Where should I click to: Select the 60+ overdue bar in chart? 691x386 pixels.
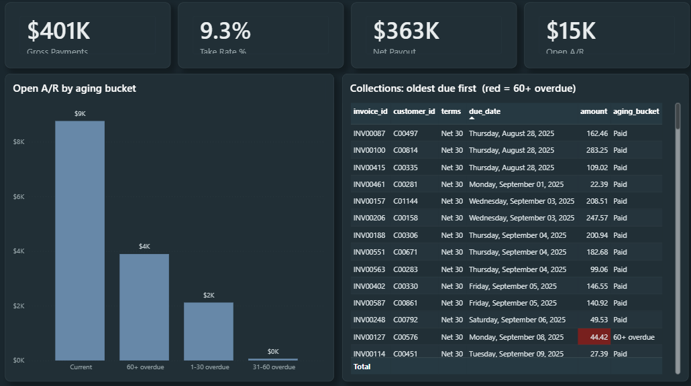tap(144, 307)
